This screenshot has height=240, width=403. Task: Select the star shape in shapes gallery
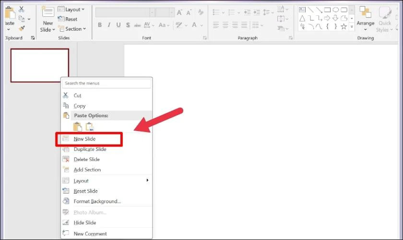[x=344, y=26]
